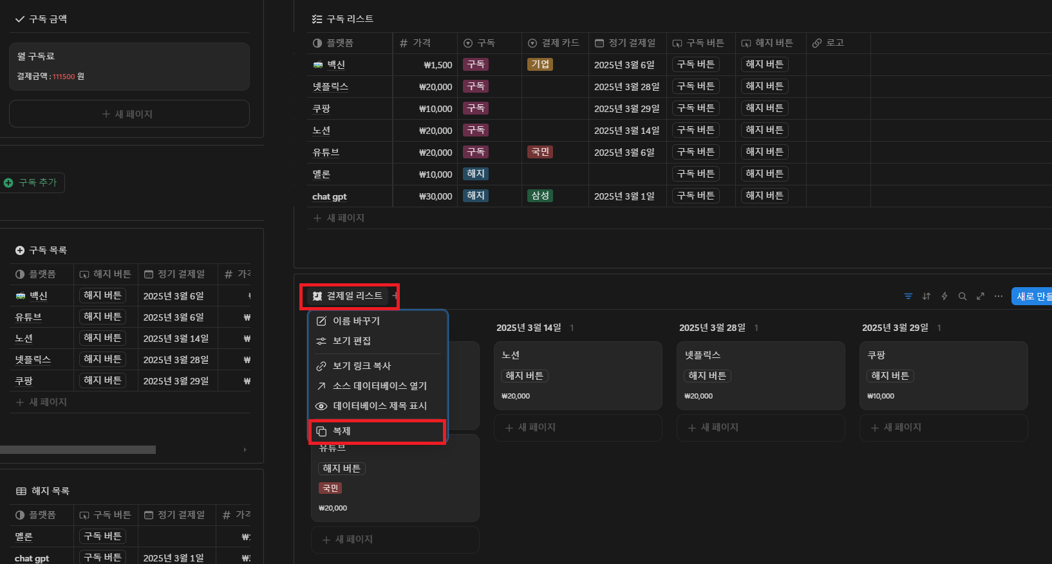Click the 새로 만들기 blue button
The width and height of the screenshot is (1052, 564).
pyautogui.click(x=1032, y=296)
